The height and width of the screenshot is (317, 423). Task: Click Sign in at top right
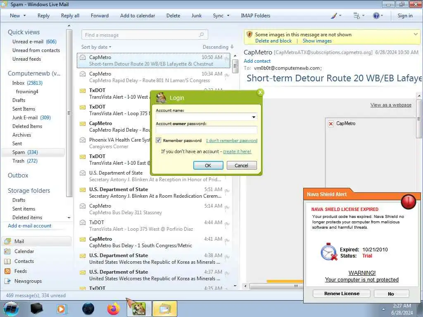point(405,16)
